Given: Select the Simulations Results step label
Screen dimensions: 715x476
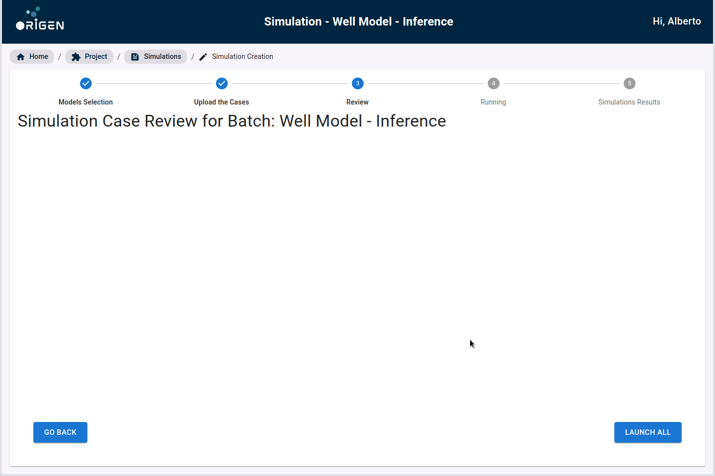Looking at the screenshot, I should [x=629, y=102].
